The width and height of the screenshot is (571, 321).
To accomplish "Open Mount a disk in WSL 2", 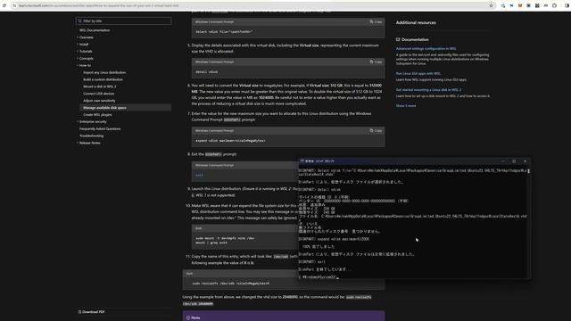I will [x=99, y=86].
